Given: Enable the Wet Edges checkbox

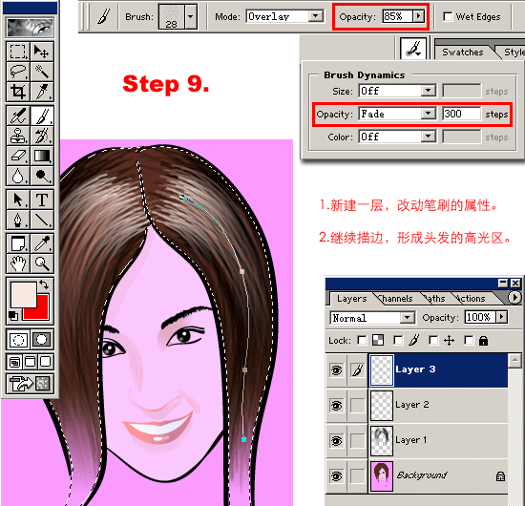Looking at the screenshot, I should [448, 16].
